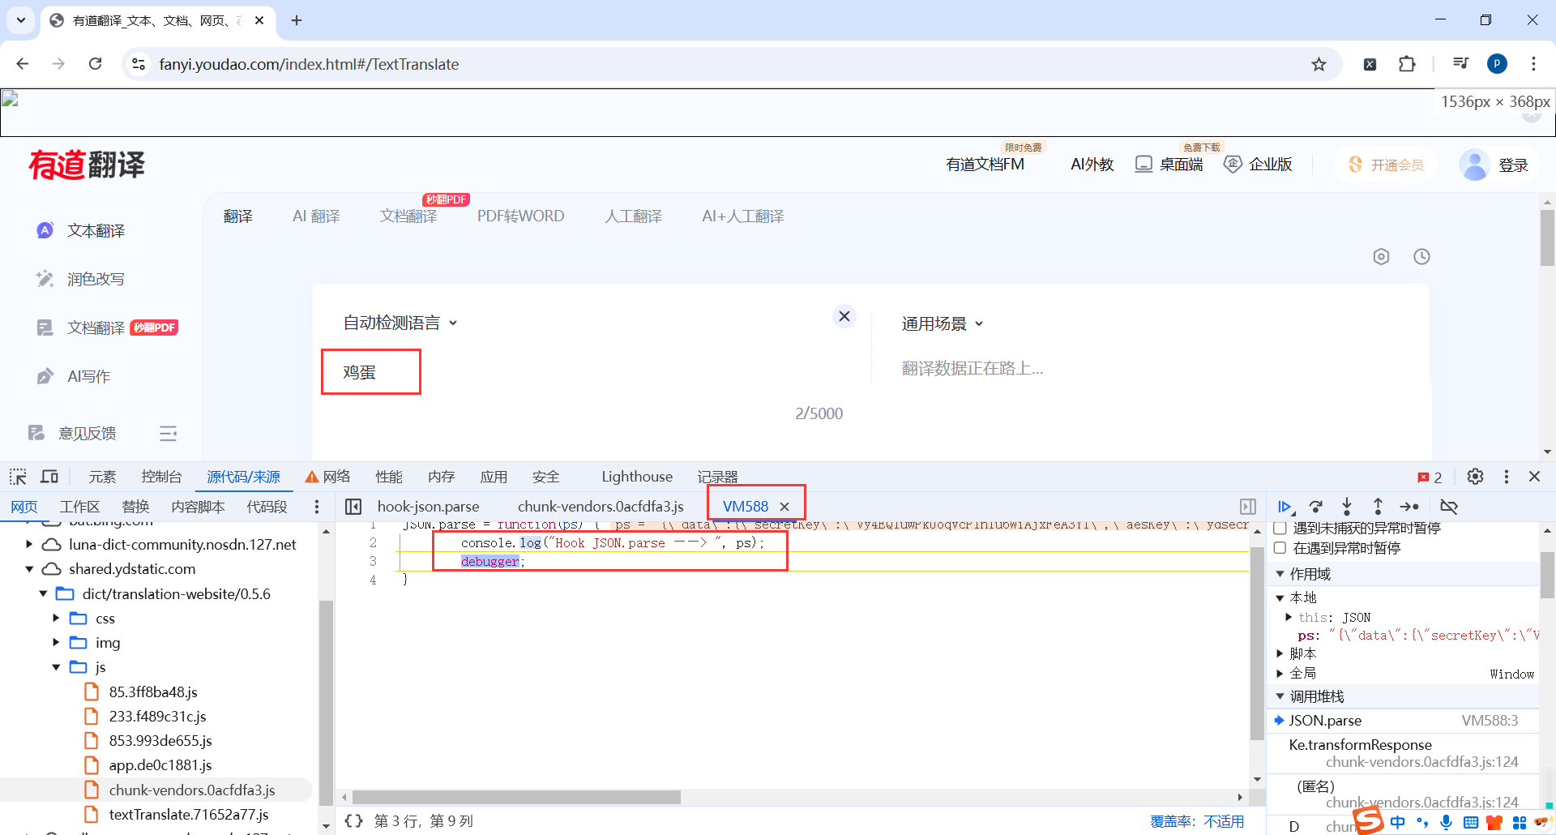This screenshot has width=1556, height=835.
Task: Open the 元素 elements tab
Action: click(x=102, y=477)
